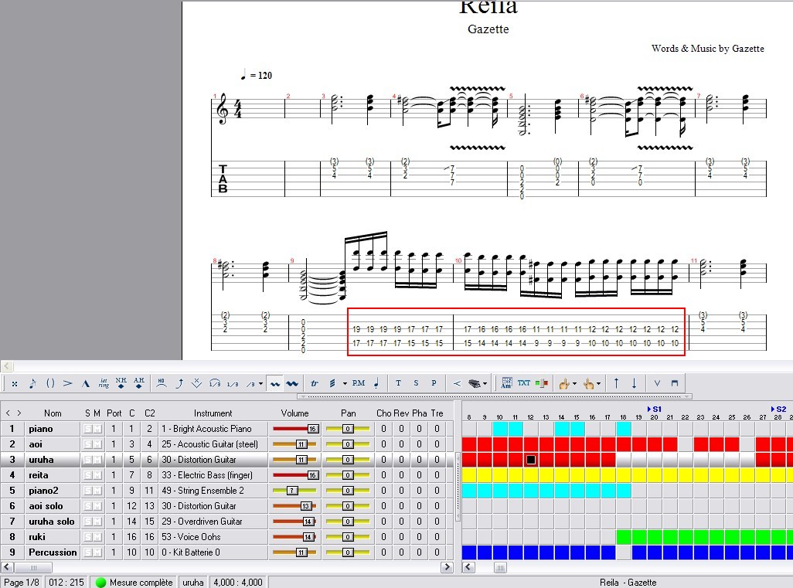Apply pop P effect
Image resolution: width=793 pixels, height=588 pixels.
click(x=434, y=383)
